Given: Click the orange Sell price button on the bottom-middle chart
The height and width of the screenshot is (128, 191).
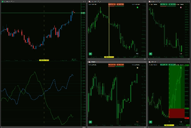Looking at the screenshot, I should pos(112,65).
